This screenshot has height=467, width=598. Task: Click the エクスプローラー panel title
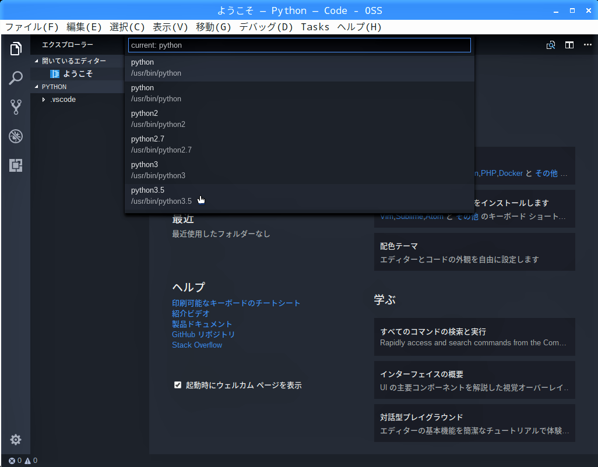pos(68,45)
